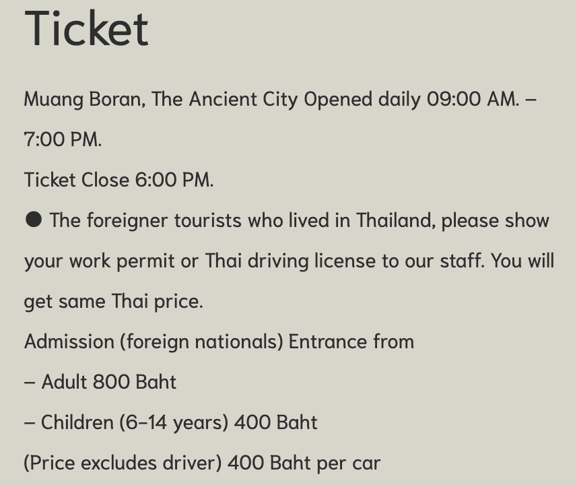Click the black bullet dot icon
The height and width of the screenshot is (485, 575).
pyautogui.click(x=34, y=220)
